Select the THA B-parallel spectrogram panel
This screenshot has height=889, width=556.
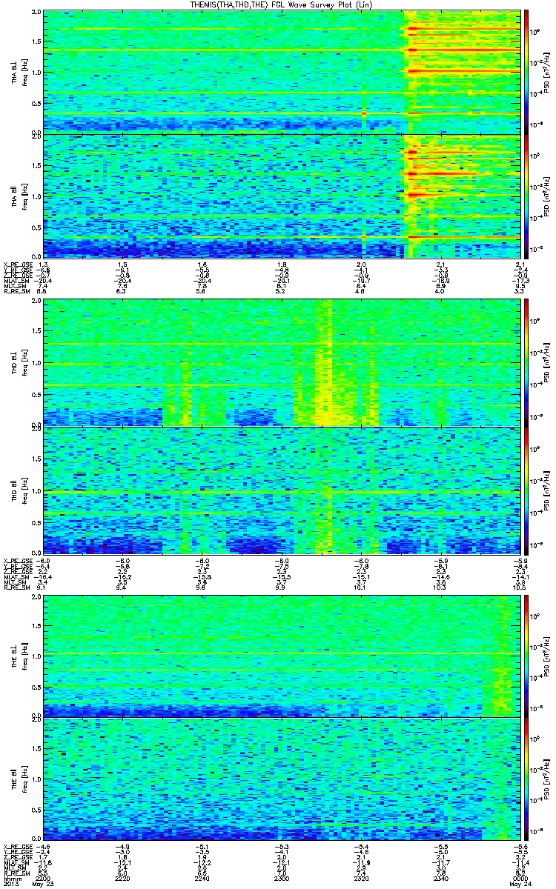pos(281,195)
